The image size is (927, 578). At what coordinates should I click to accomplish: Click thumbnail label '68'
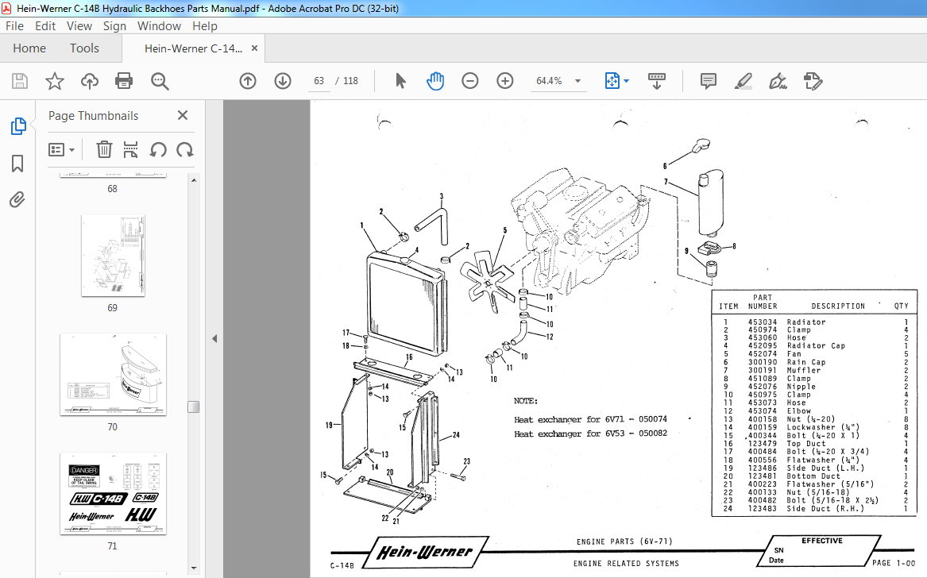(112, 189)
